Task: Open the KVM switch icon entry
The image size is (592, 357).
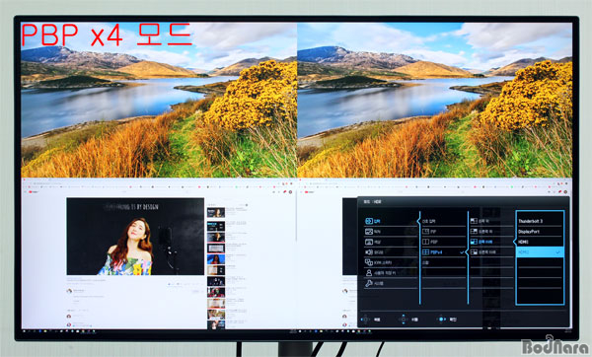Action: click(x=368, y=262)
